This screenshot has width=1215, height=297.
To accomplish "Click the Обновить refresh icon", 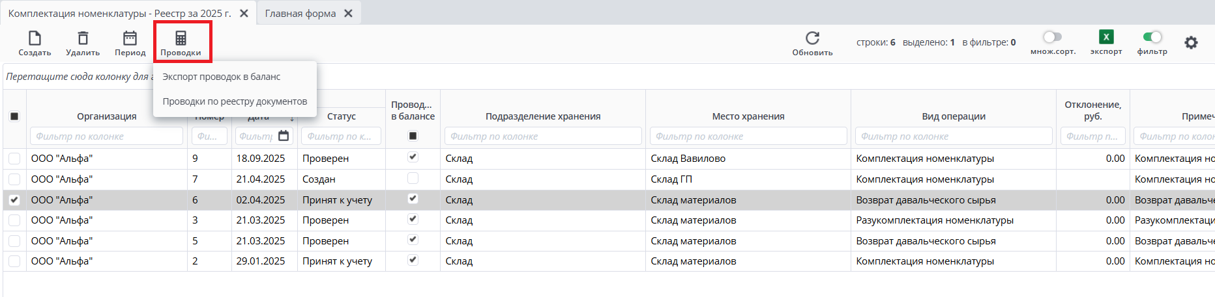I will [x=812, y=38].
